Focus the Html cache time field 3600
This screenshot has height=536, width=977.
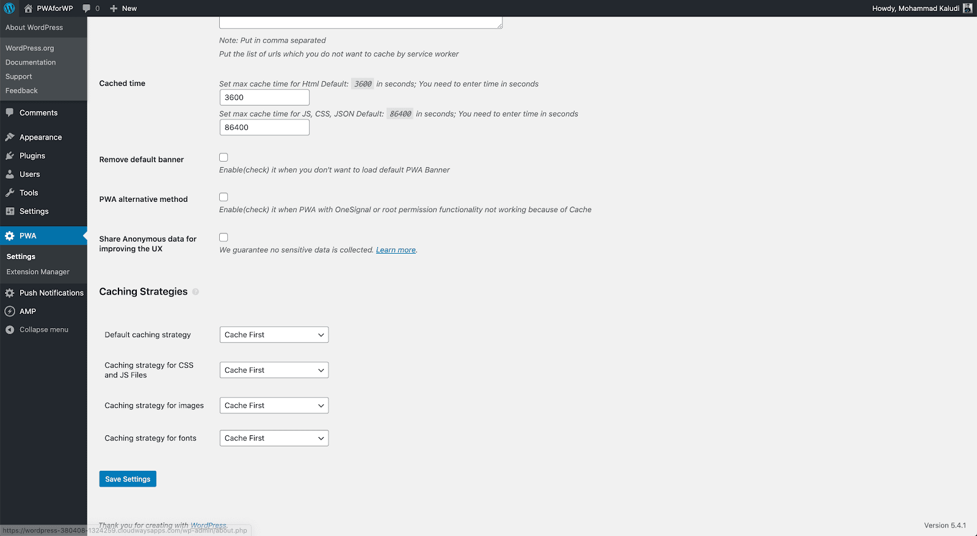(x=264, y=98)
